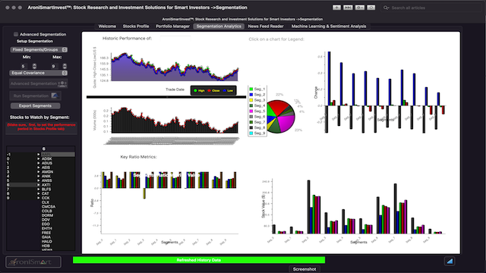Select CAT in the stock list
This screenshot has height=273, width=486.
[46, 193]
